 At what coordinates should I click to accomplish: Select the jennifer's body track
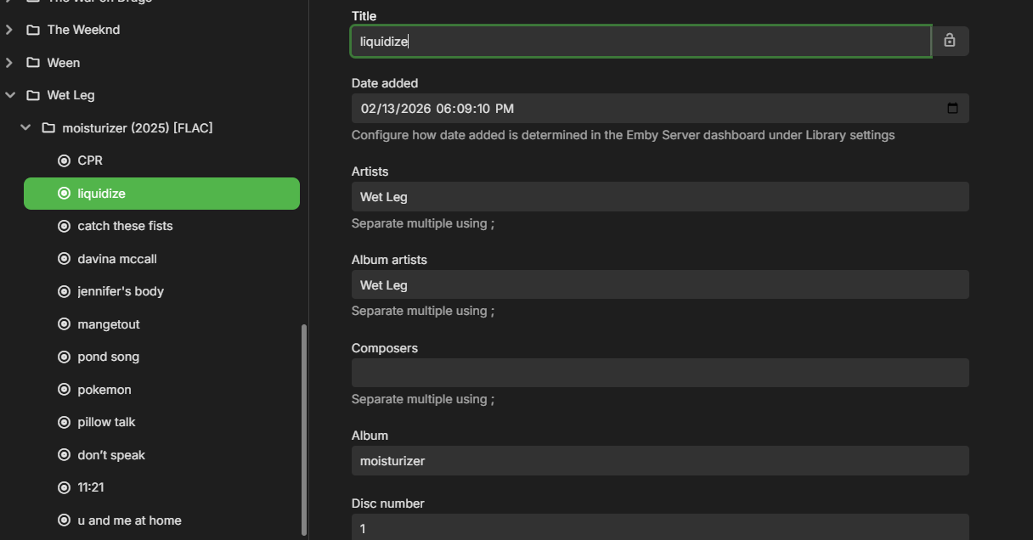point(121,291)
